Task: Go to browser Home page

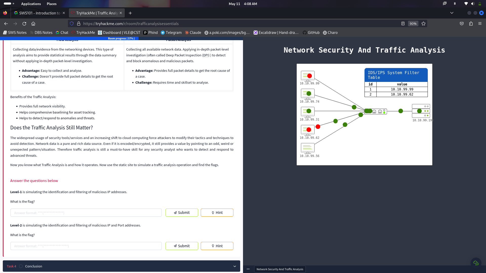Action: click(x=33, y=24)
